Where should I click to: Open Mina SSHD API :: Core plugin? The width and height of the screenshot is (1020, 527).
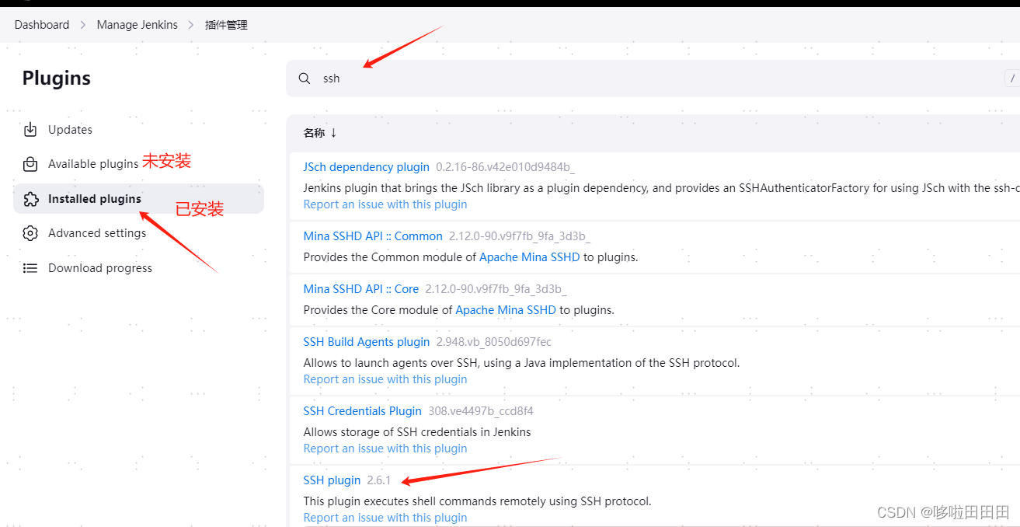(360, 288)
